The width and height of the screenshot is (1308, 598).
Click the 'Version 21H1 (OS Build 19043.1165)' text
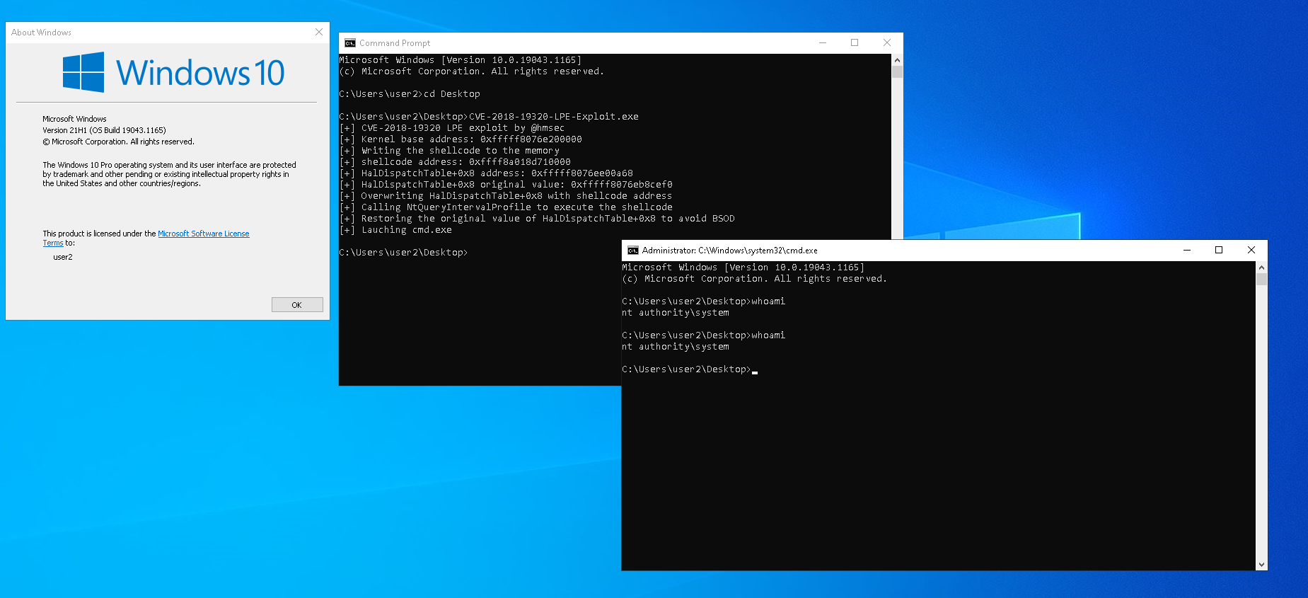coord(104,130)
